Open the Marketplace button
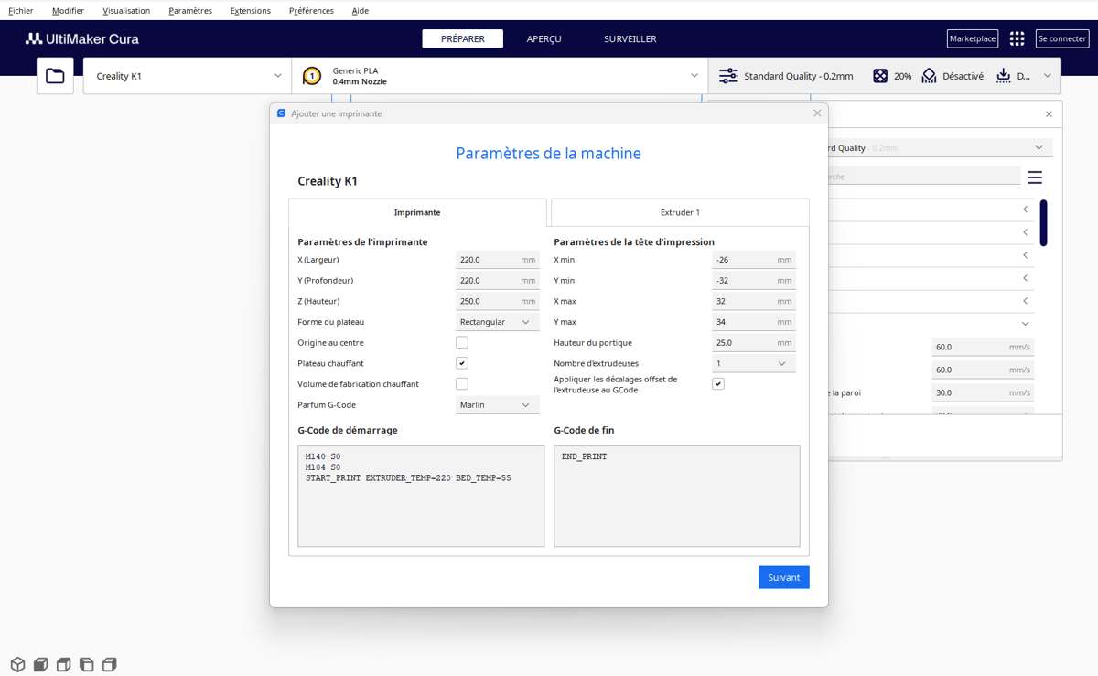The height and width of the screenshot is (676, 1098). pyautogui.click(x=973, y=38)
